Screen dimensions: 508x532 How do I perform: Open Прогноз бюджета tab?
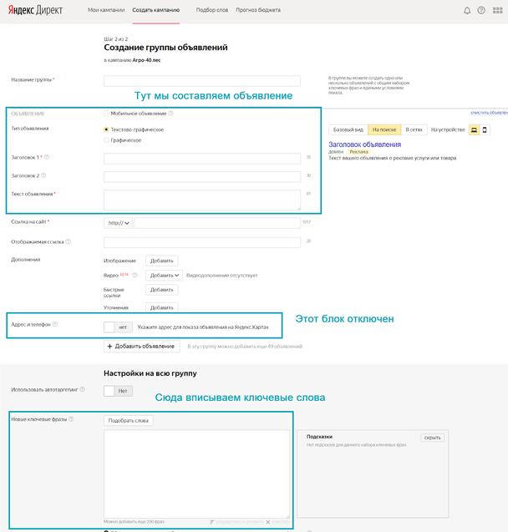coord(258,10)
